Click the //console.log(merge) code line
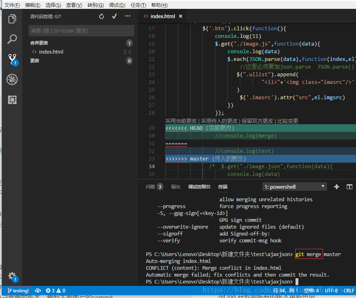 [x=246, y=136]
